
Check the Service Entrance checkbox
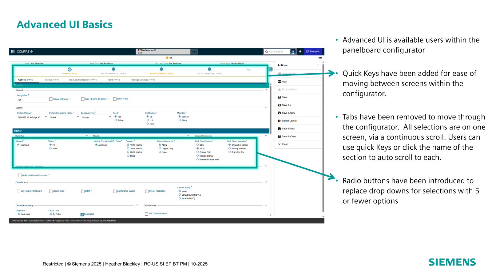51,99
